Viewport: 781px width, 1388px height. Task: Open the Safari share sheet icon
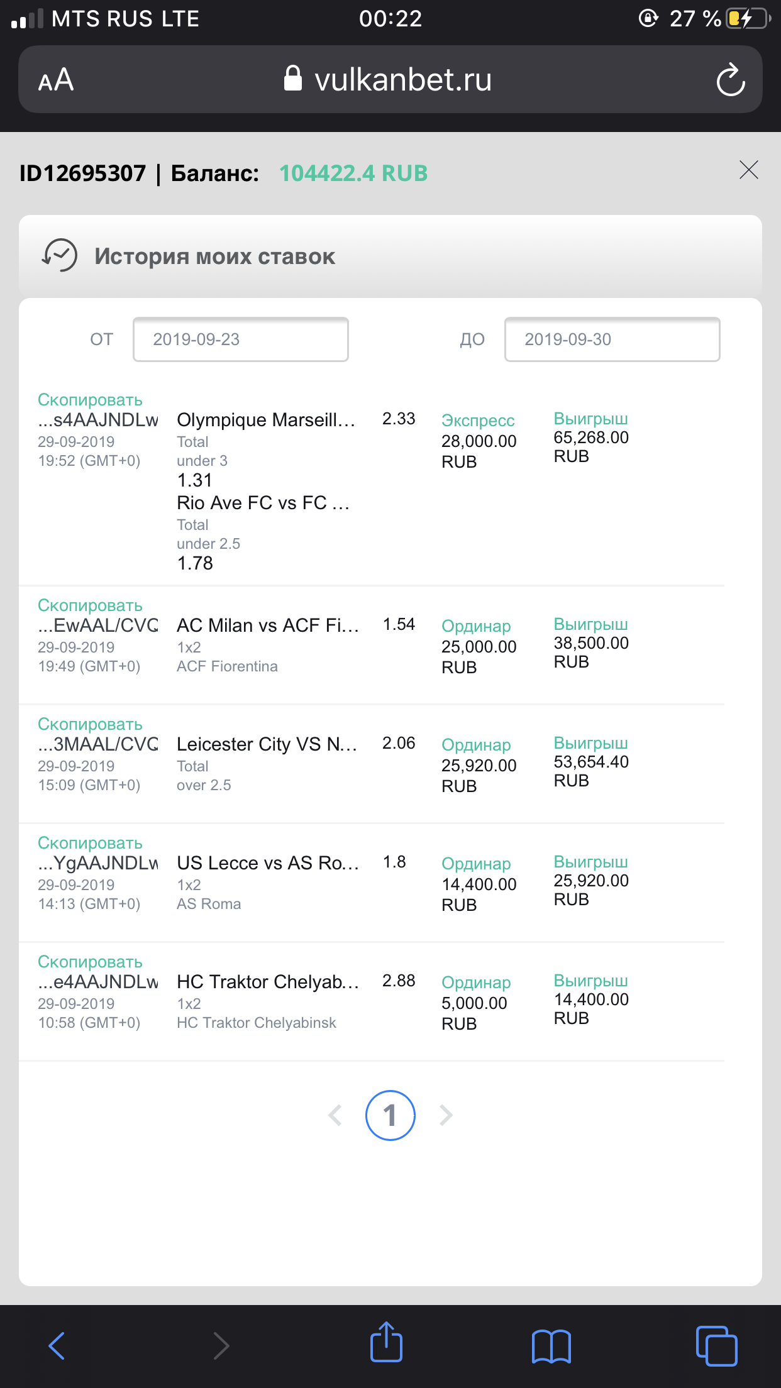click(x=386, y=1342)
